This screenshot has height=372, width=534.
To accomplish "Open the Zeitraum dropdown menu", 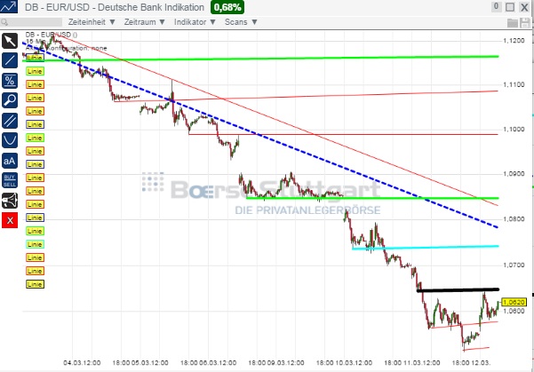I will click(x=145, y=22).
